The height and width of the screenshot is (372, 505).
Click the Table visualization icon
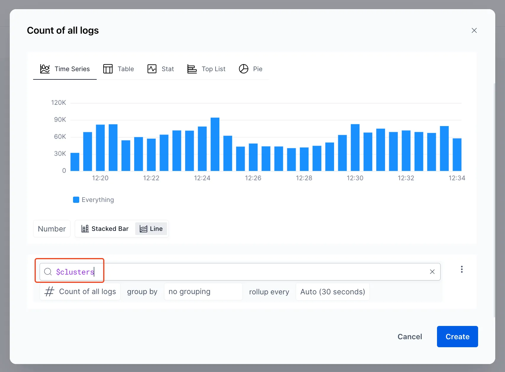[x=108, y=69]
